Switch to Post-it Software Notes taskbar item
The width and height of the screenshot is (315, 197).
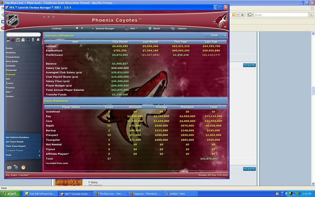click(x=40, y=194)
